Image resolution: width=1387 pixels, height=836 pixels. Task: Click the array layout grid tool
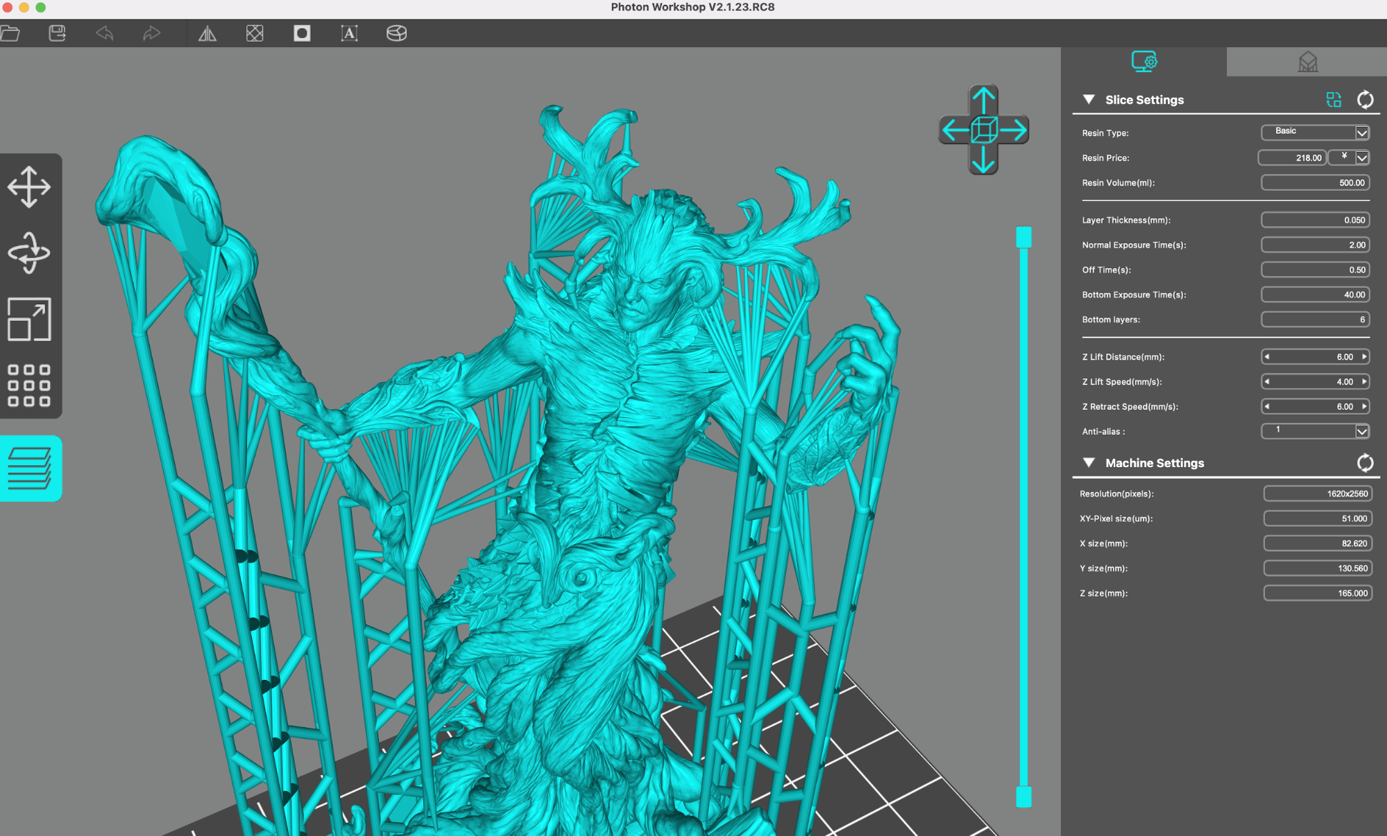click(29, 385)
